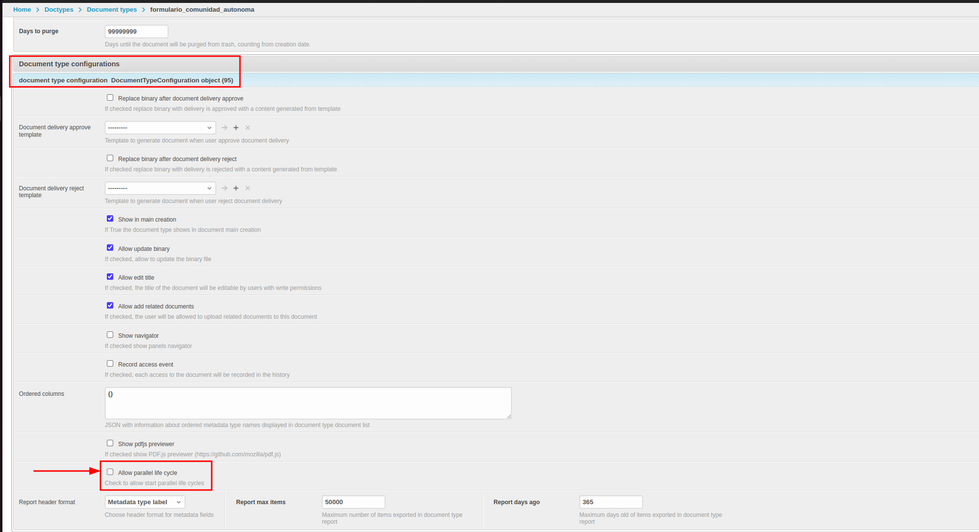Image resolution: width=979 pixels, height=532 pixels.
Task: Disable Allow update binary checkbox
Action: pos(110,248)
